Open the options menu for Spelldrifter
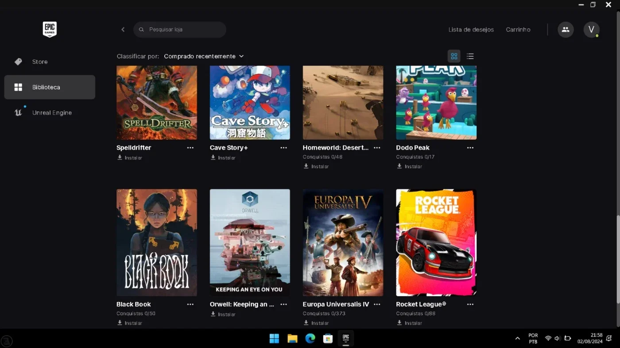This screenshot has width=620, height=348. pyautogui.click(x=190, y=148)
